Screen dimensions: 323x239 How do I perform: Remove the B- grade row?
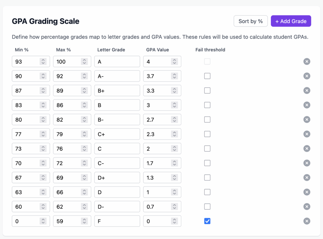coord(307,119)
